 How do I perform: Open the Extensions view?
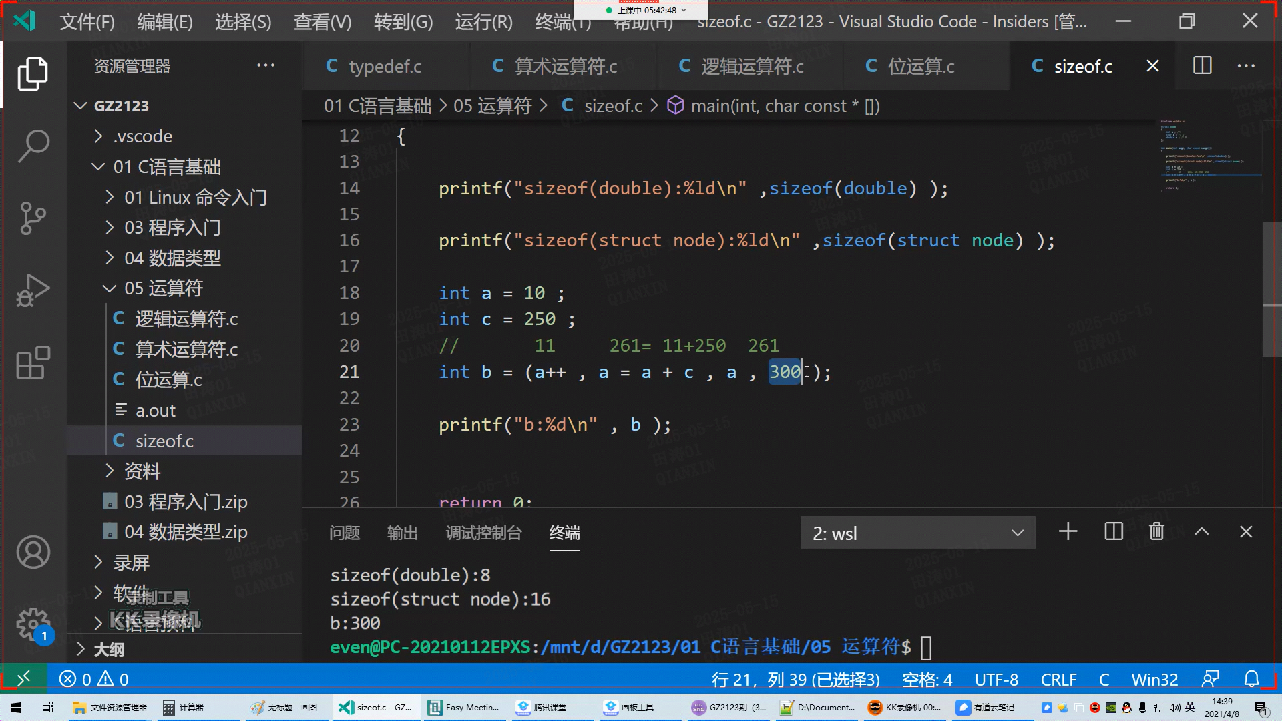coord(33,363)
